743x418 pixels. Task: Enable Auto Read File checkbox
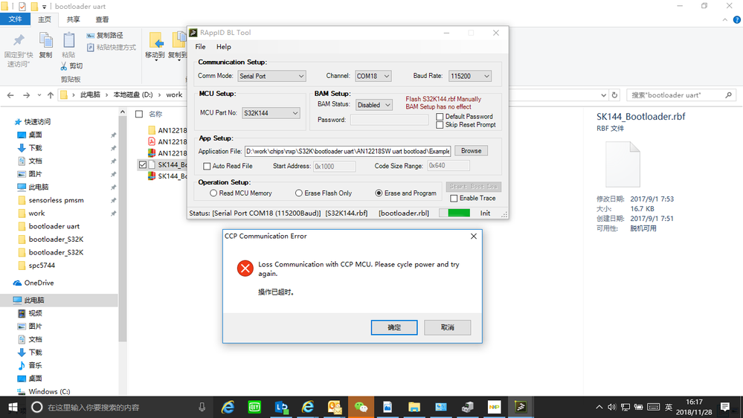pyautogui.click(x=207, y=167)
